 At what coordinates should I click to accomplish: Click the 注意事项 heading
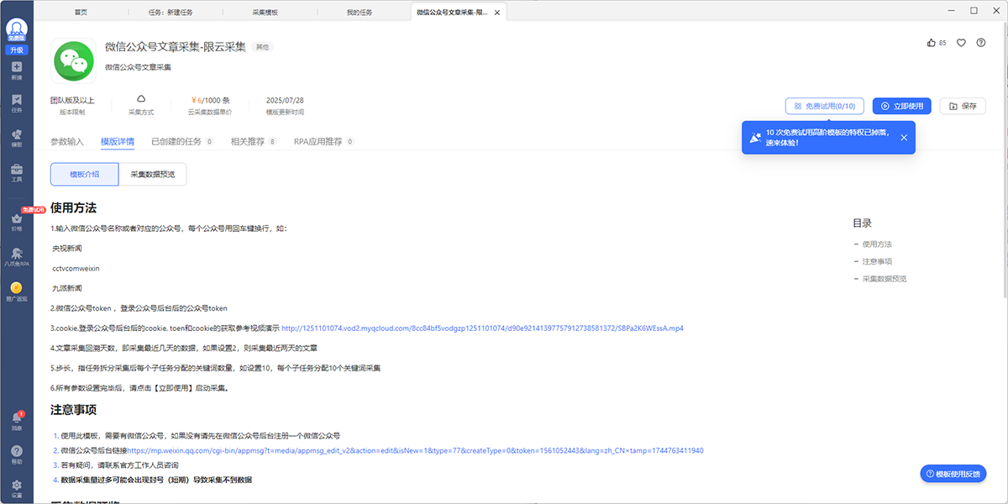[x=73, y=410]
